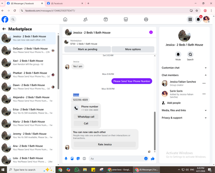The height and width of the screenshot is (173, 215).
Task: Collapse the Chat members section
Action: point(184,75)
